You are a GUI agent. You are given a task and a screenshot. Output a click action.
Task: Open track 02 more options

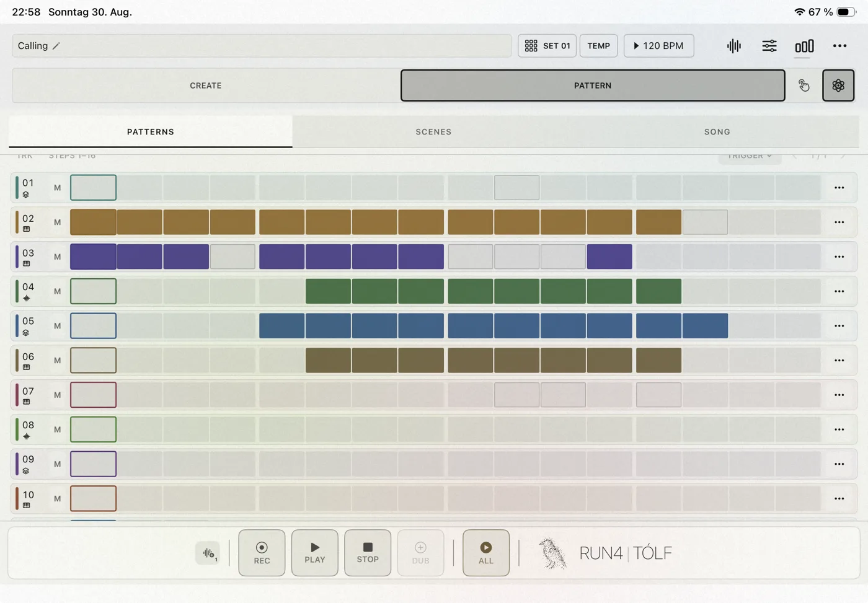pyautogui.click(x=839, y=222)
